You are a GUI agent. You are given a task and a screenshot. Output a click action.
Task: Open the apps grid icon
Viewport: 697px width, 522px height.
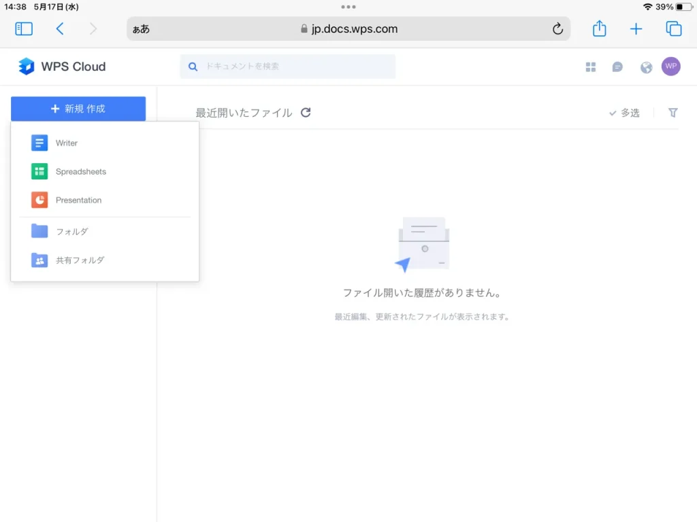pyautogui.click(x=591, y=67)
